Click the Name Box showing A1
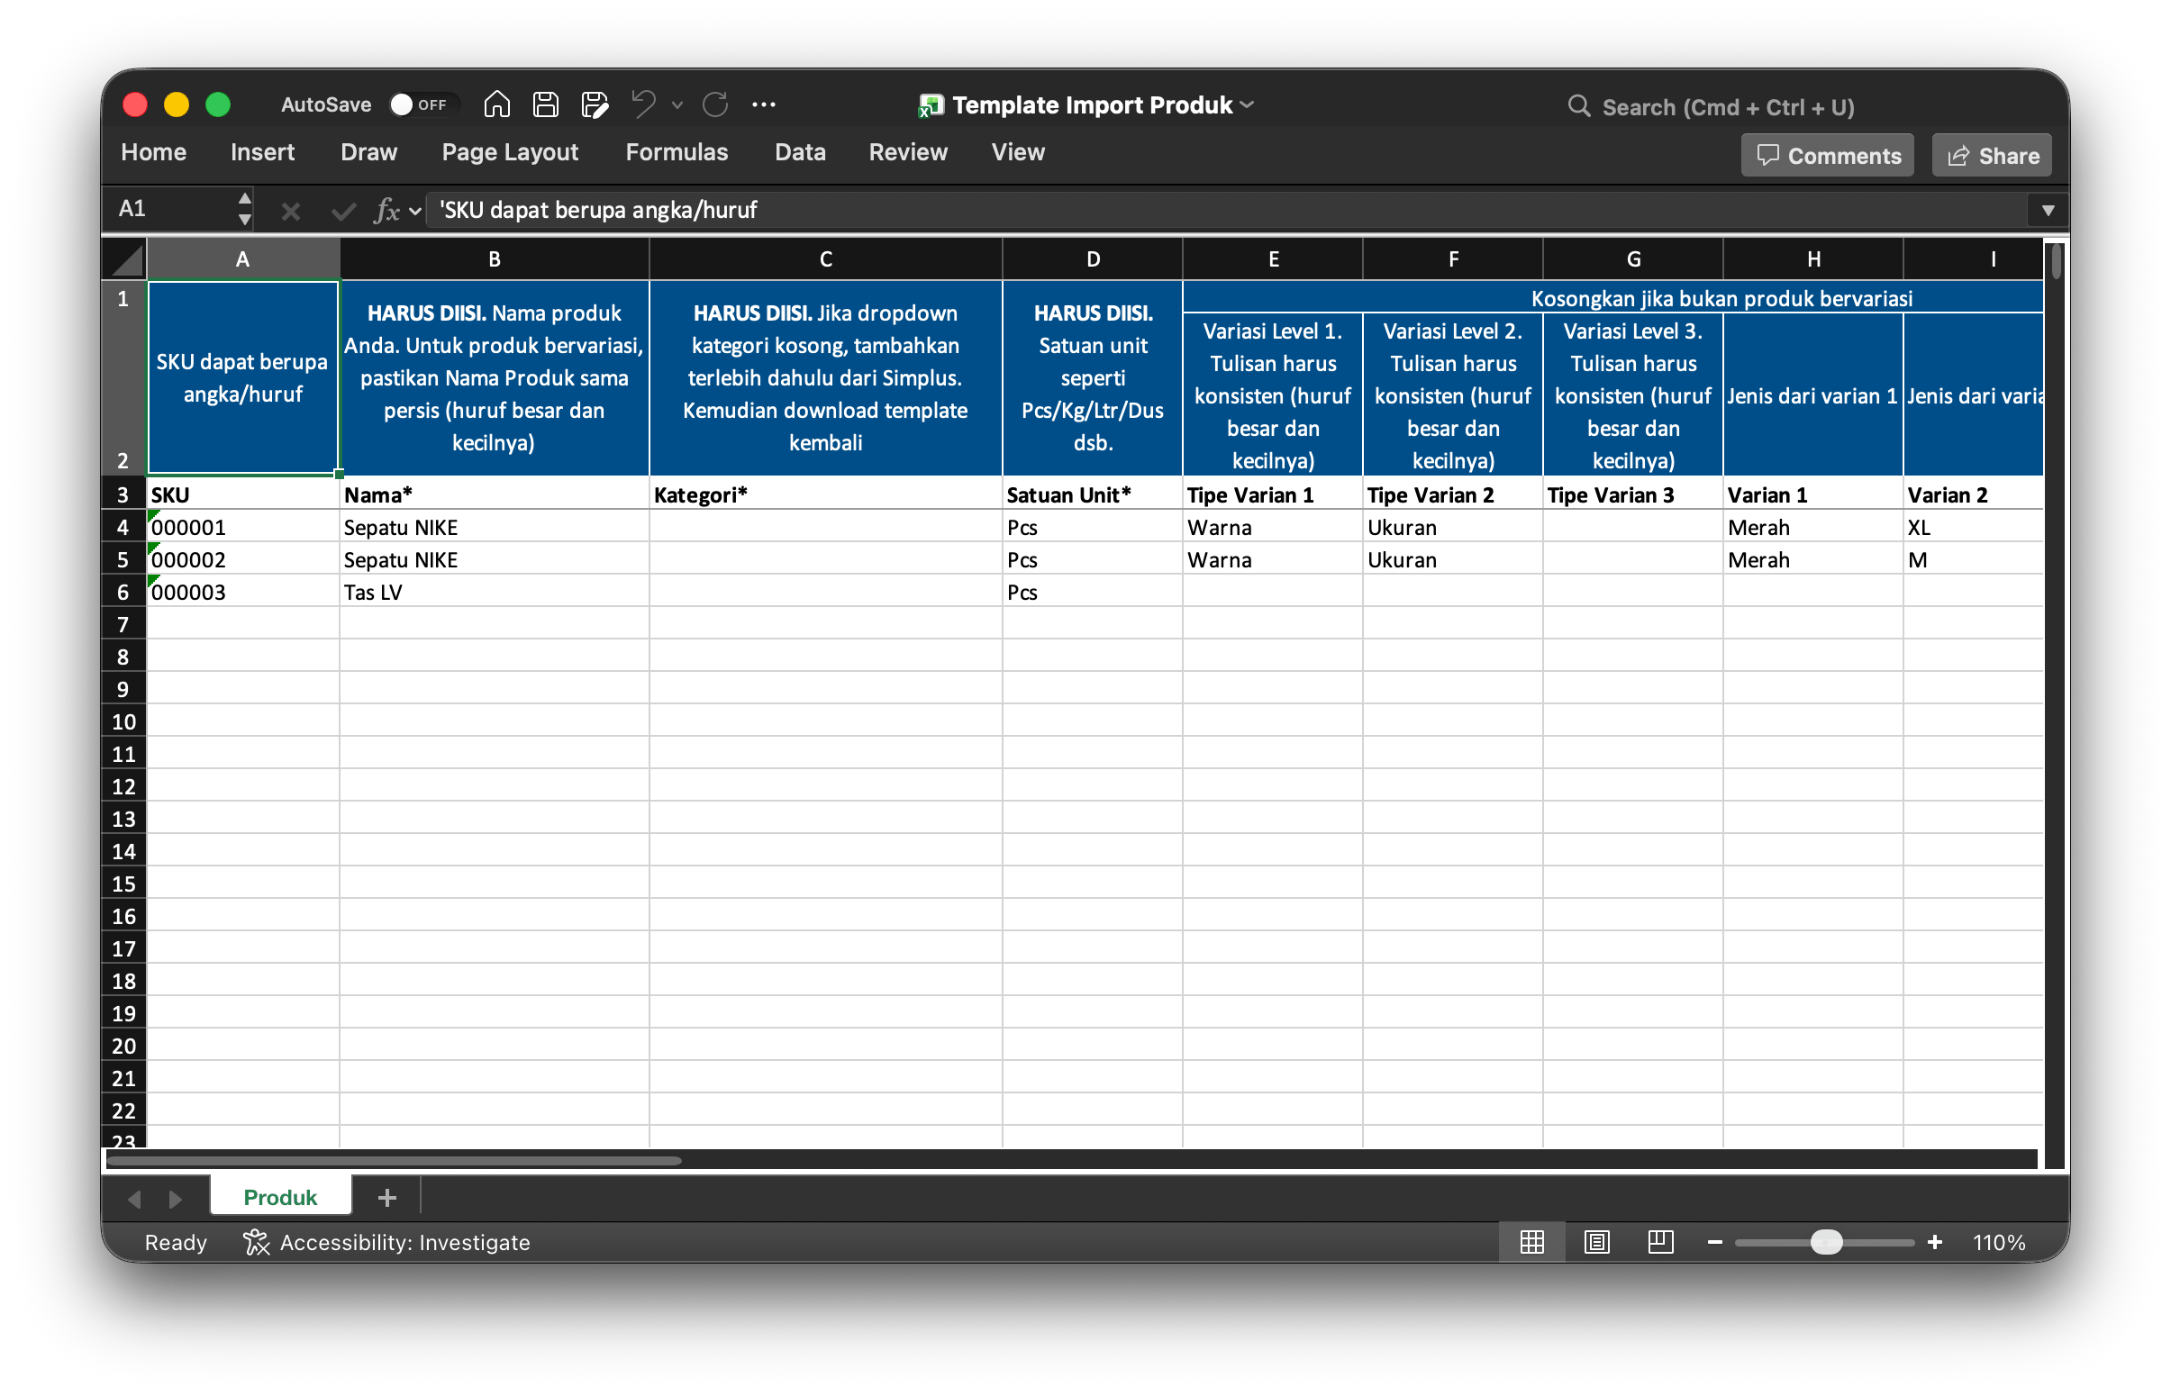This screenshot has width=2171, height=1396. pos(172,209)
